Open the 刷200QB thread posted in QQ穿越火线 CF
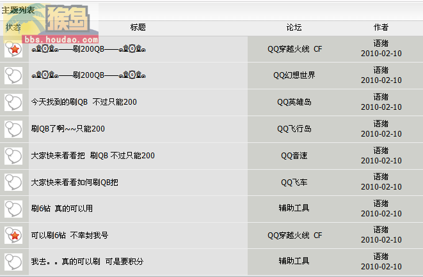 (x=88, y=49)
